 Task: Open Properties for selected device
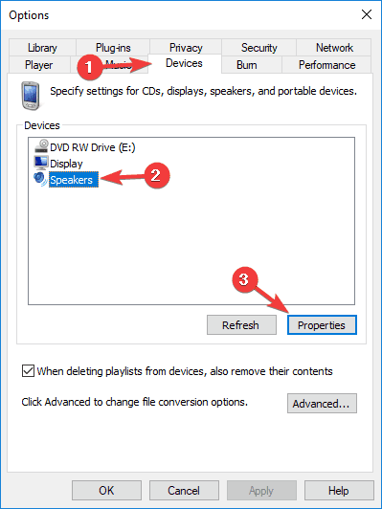point(322,324)
